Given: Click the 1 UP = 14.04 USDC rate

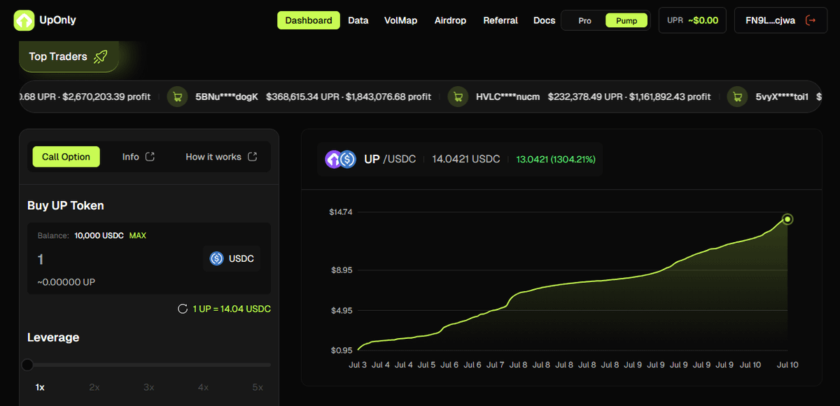Looking at the screenshot, I should [x=232, y=309].
